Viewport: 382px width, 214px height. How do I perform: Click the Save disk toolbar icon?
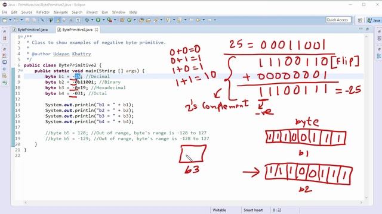tap(27, 20)
